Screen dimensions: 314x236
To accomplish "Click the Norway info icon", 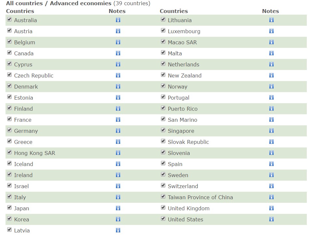I will [x=271, y=86].
